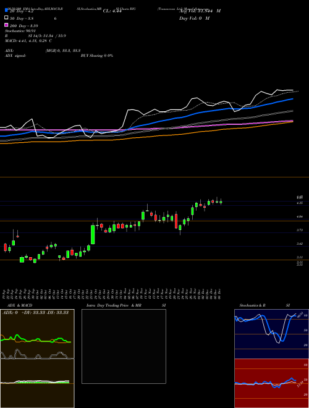
Task: Click the 3.42 price axis label
Action: tap(300, 244)
